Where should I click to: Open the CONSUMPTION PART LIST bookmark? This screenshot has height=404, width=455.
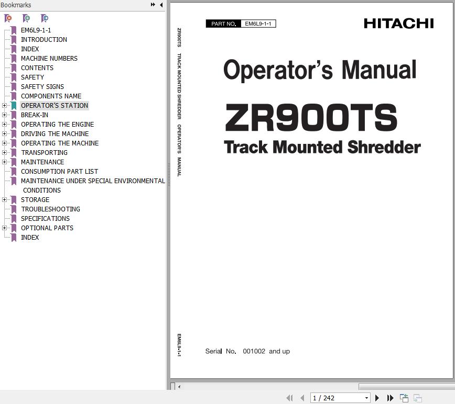(x=59, y=172)
